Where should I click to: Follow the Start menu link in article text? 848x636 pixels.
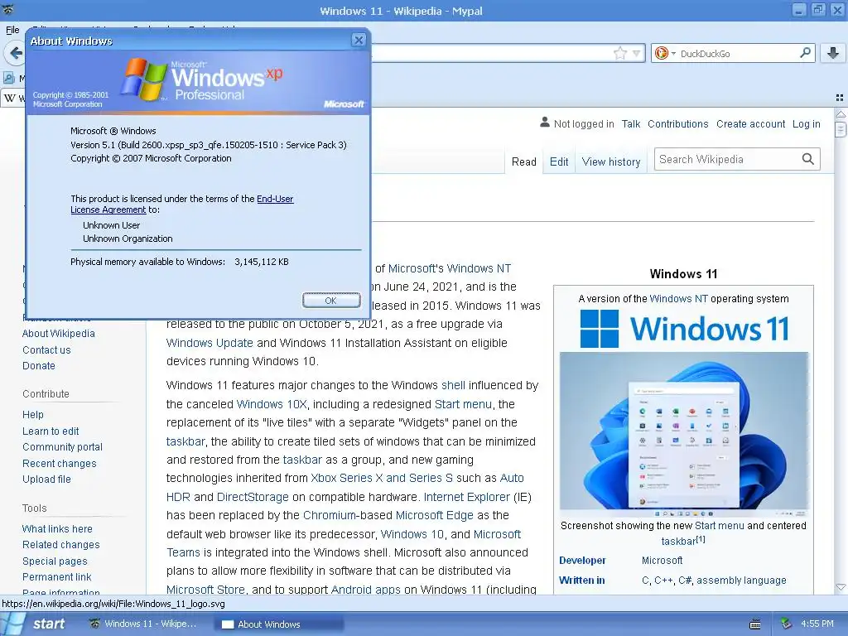464,404
